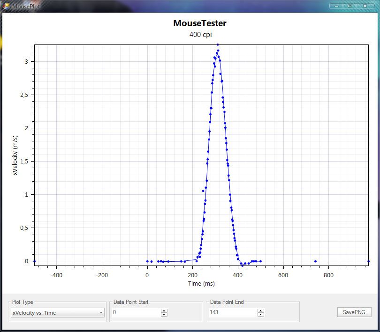
Task: Click the 2,5 tick label on velocity axis
Action: pos(24,95)
